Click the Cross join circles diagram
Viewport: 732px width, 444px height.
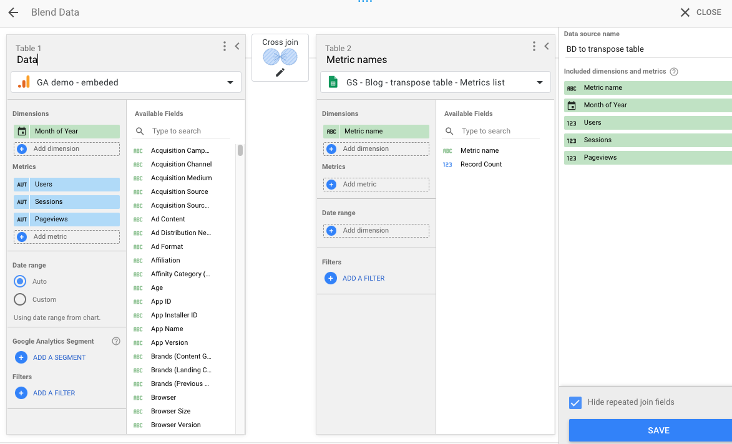point(280,57)
